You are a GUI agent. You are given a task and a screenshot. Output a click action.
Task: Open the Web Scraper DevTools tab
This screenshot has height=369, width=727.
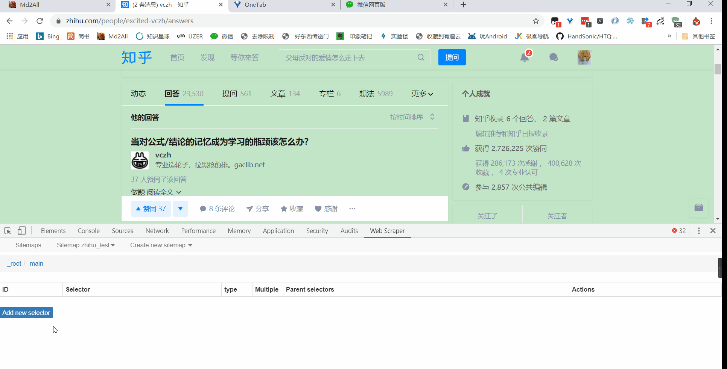(x=387, y=231)
